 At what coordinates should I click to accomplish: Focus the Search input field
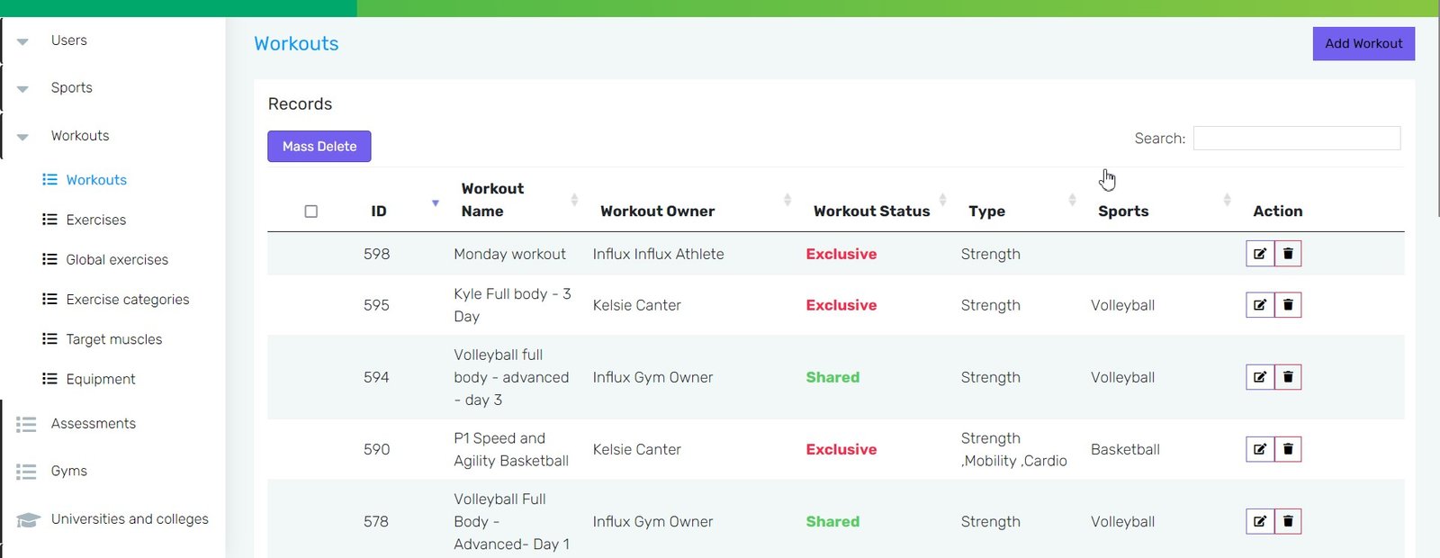coord(1297,138)
